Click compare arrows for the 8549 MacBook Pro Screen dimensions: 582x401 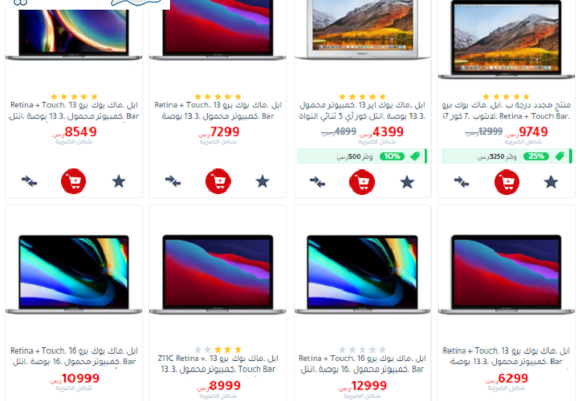coord(29,181)
